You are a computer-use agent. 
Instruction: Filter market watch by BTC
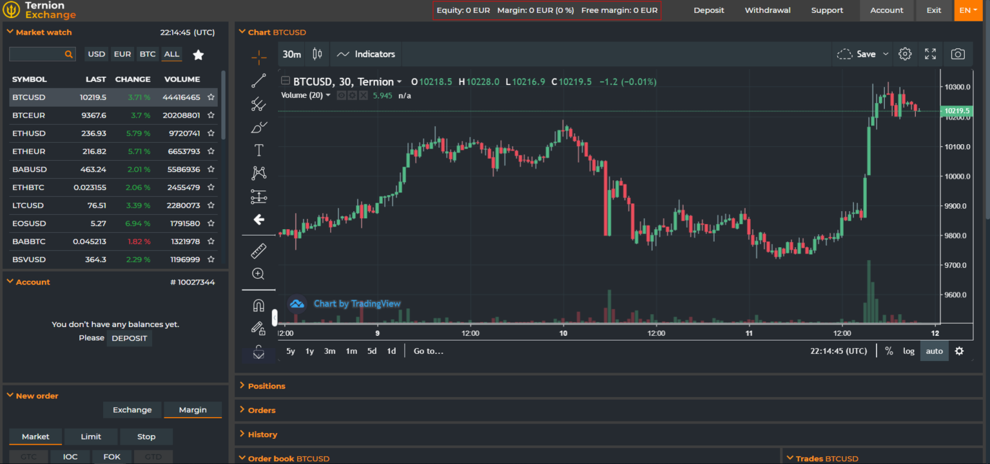[148, 54]
